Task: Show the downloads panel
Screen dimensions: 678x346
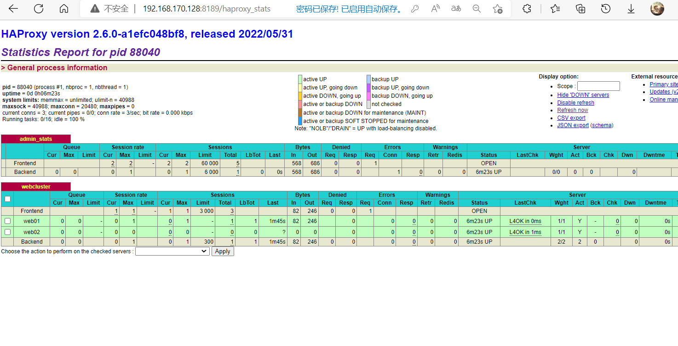Action: [x=631, y=9]
